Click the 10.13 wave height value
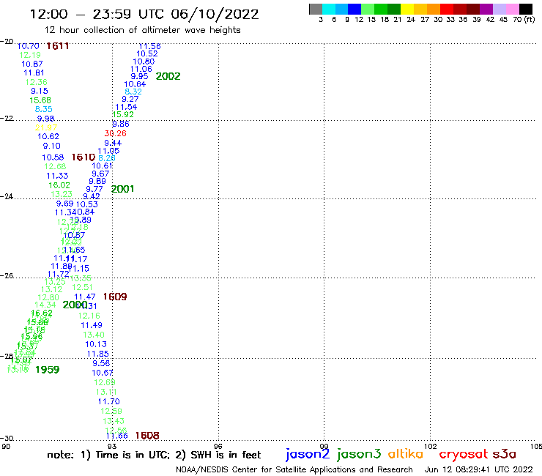 tap(96, 344)
